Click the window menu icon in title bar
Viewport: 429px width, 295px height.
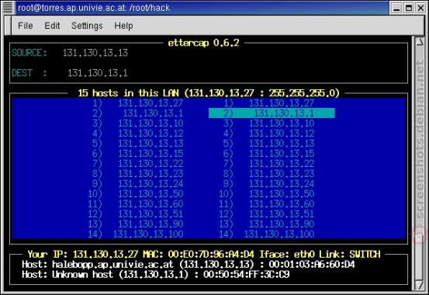click(8, 8)
